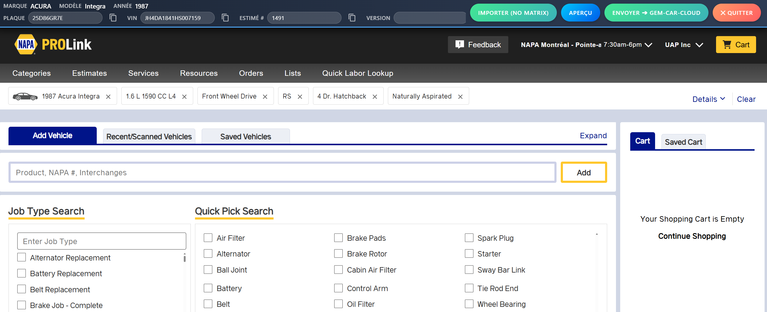
Task: Open the Orders menu
Action: [x=251, y=73]
